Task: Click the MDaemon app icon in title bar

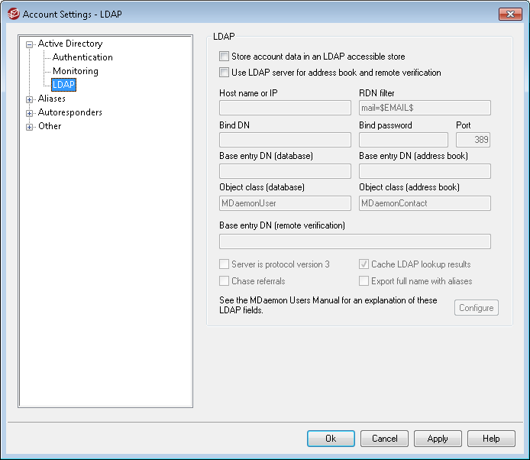Action: pos(12,14)
